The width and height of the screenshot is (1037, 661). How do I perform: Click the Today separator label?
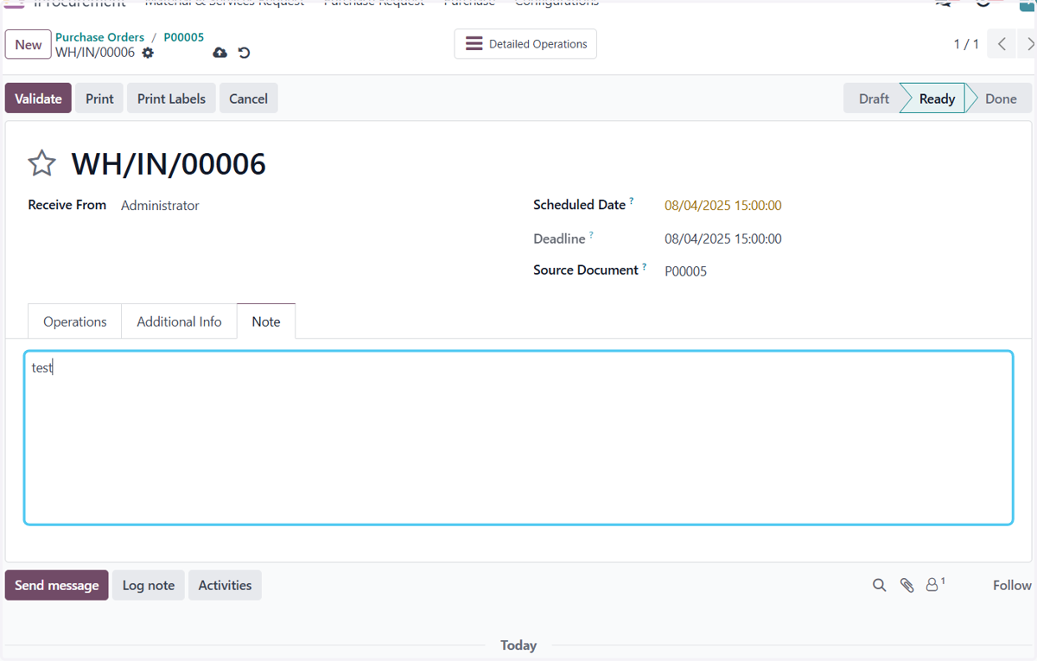click(518, 645)
